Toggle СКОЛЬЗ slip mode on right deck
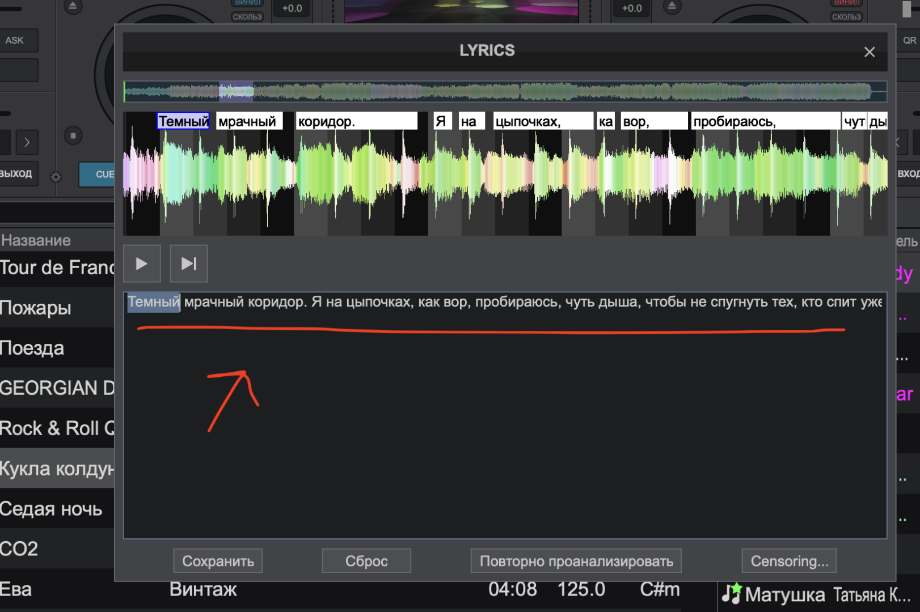Image resolution: width=920 pixels, height=612 pixels. click(x=846, y=17)
